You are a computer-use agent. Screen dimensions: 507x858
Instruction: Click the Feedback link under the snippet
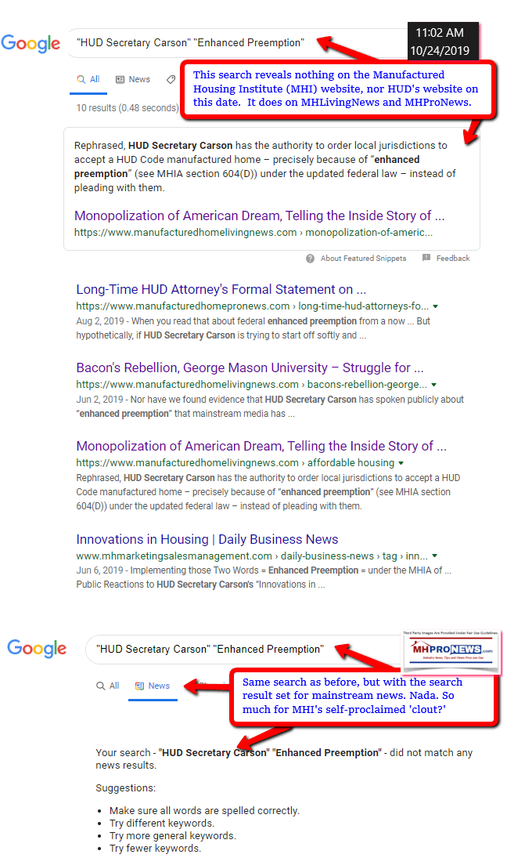pos(453,259)
